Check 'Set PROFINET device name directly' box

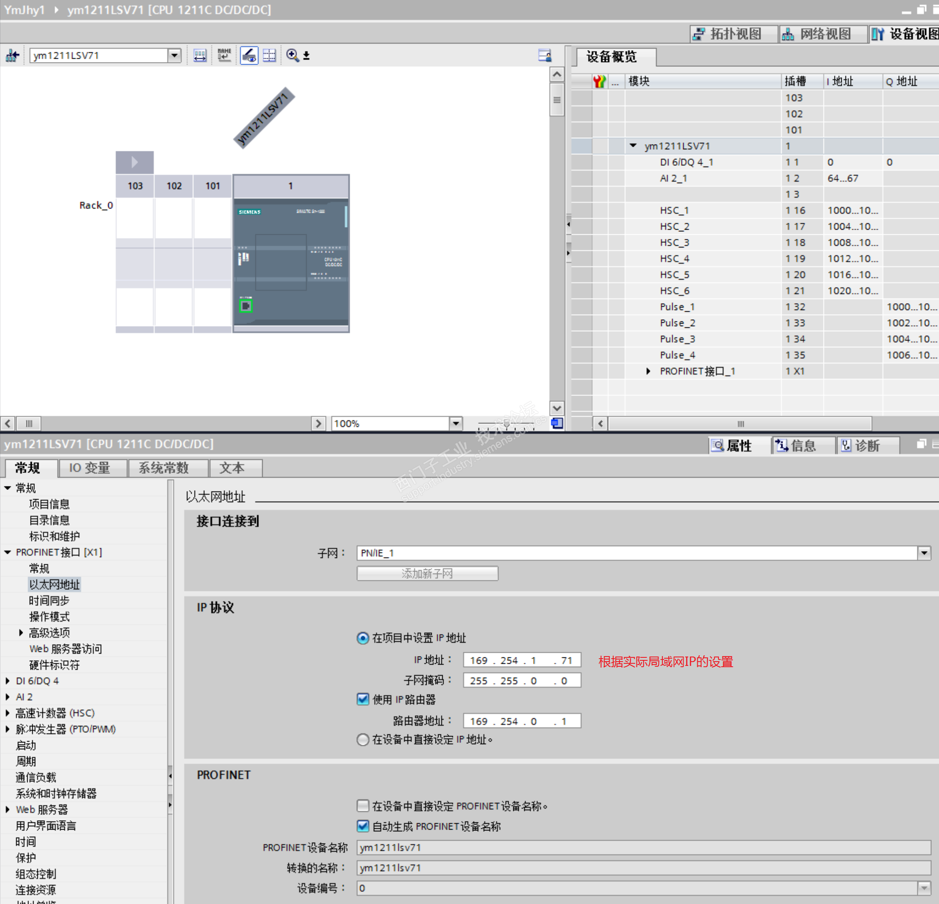tap(363, 806)
